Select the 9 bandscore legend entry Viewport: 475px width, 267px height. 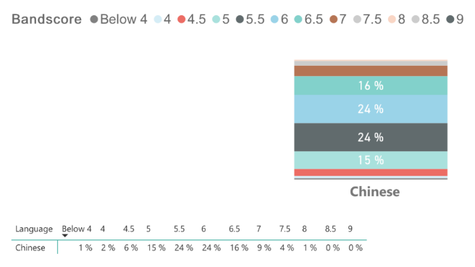pyautogui.click(x=455, y=20)
